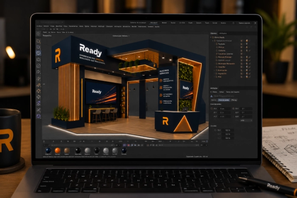Viewport: 297px width, 198px height.
Task: Select the brown Madera wood material sphere
Action: point(67,151)
